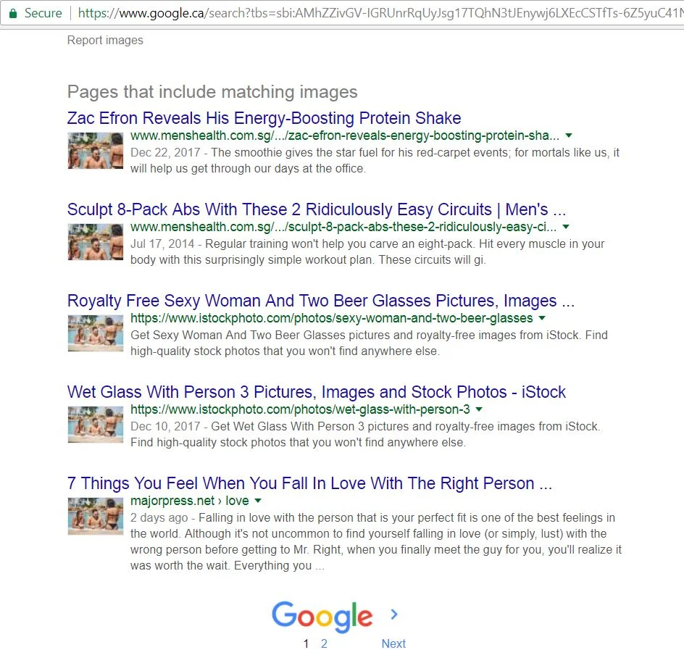Click istockphoto.com wet-glass-with-person-3 URL text
Viewport: 684px width, 663px height.
tap(300, 409)
